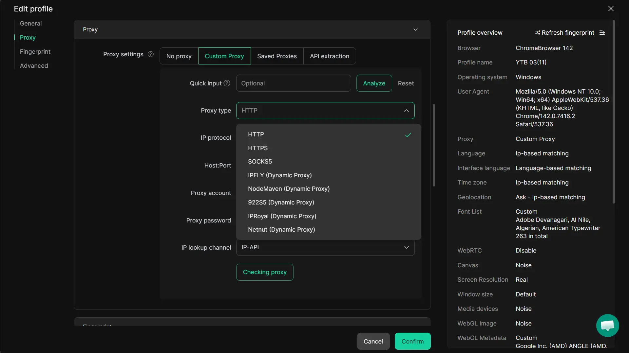Select IPRoyal (Dynamic Proxy) option
Viewport: 629px width, 353px height.
coord(282,216)
